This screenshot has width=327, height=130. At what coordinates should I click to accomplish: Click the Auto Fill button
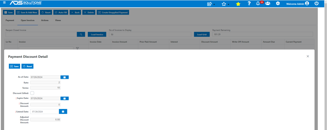point(61,12)
